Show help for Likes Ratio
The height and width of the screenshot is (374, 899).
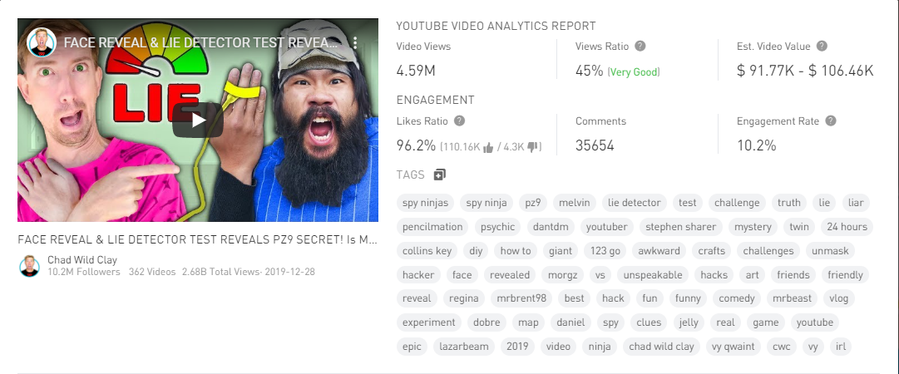click(459, 121)
